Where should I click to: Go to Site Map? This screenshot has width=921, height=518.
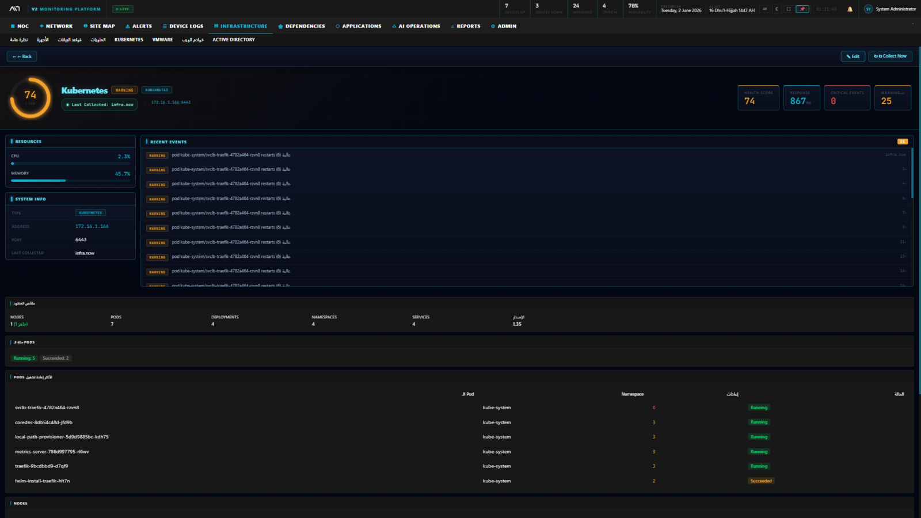99,26
